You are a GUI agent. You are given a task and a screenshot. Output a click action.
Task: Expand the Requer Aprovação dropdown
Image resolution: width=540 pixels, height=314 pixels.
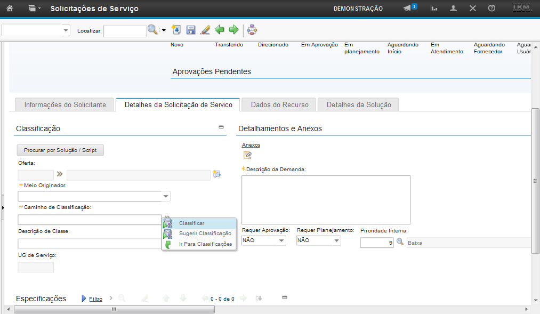click(281, 241)
